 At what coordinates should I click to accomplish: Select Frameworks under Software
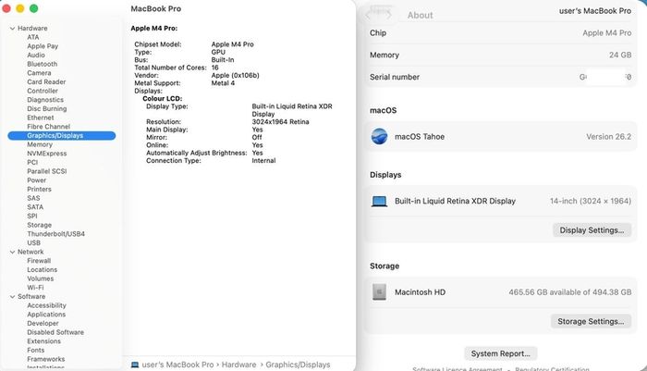(46, 359)
